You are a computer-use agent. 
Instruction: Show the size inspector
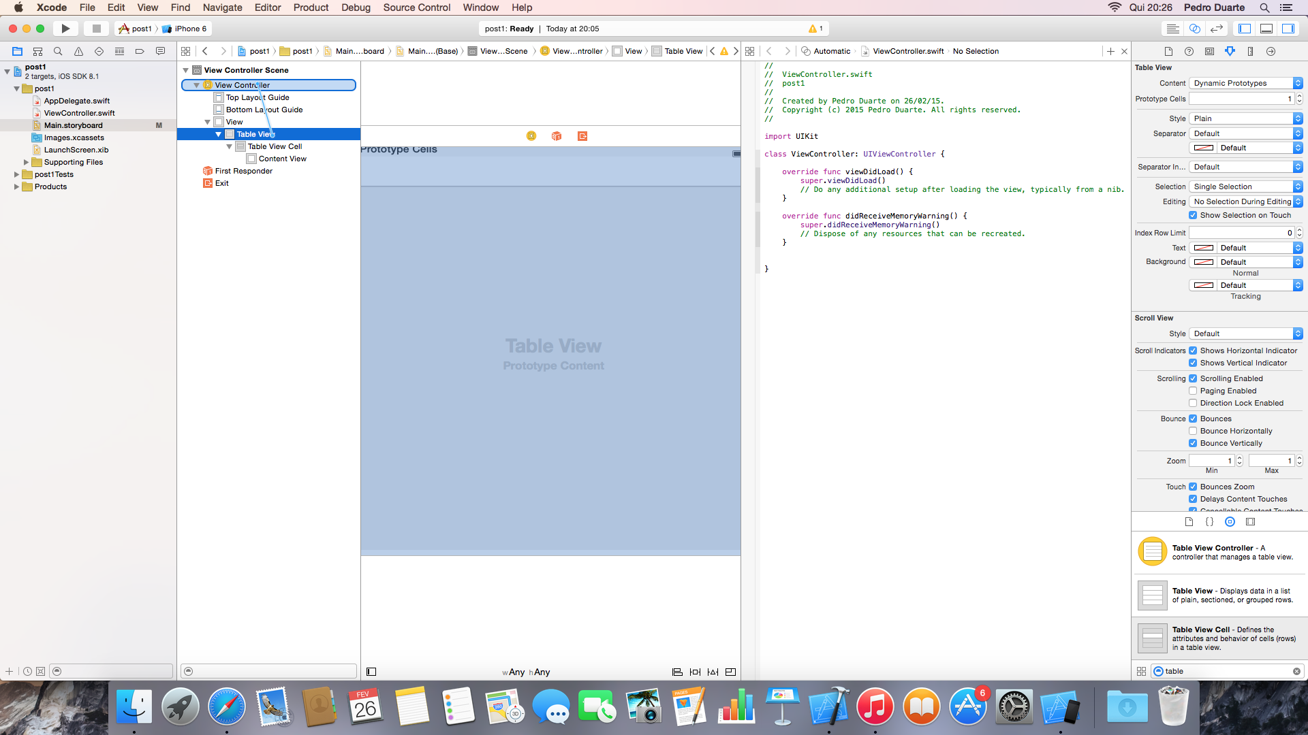coord(1250,51)
